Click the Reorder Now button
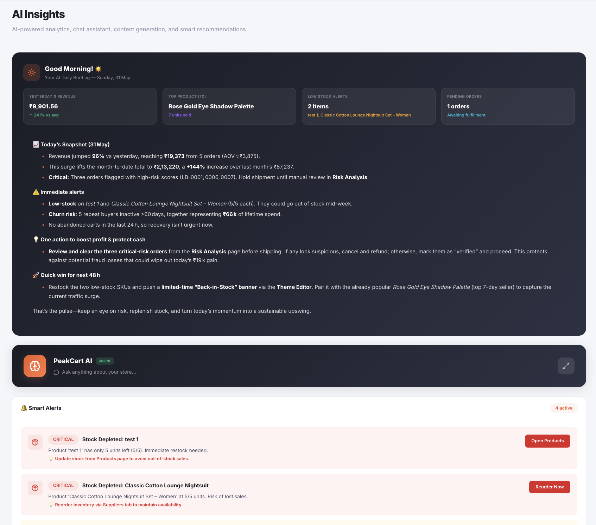 click(x=550, y=487)
